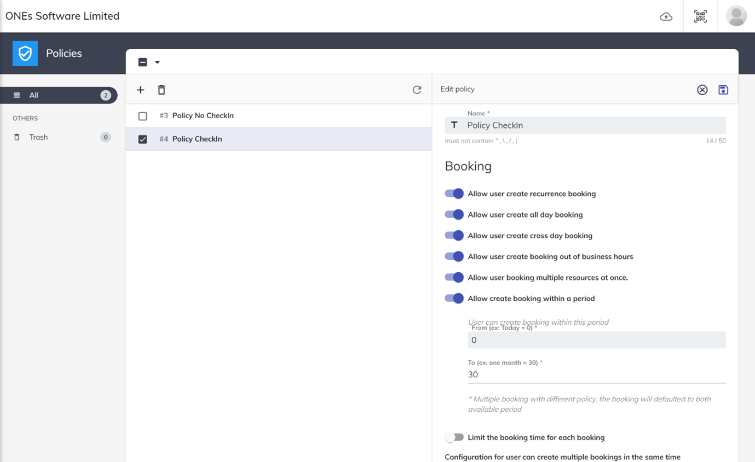This screenshot has height=462, width=755.
Task: Open the #3 Policy No CheckIn entry
Action: [x=203, y=116]
